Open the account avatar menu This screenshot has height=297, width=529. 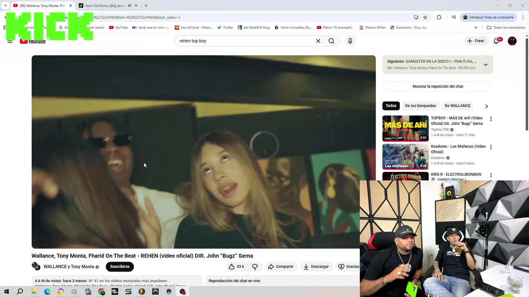[512, 41]
